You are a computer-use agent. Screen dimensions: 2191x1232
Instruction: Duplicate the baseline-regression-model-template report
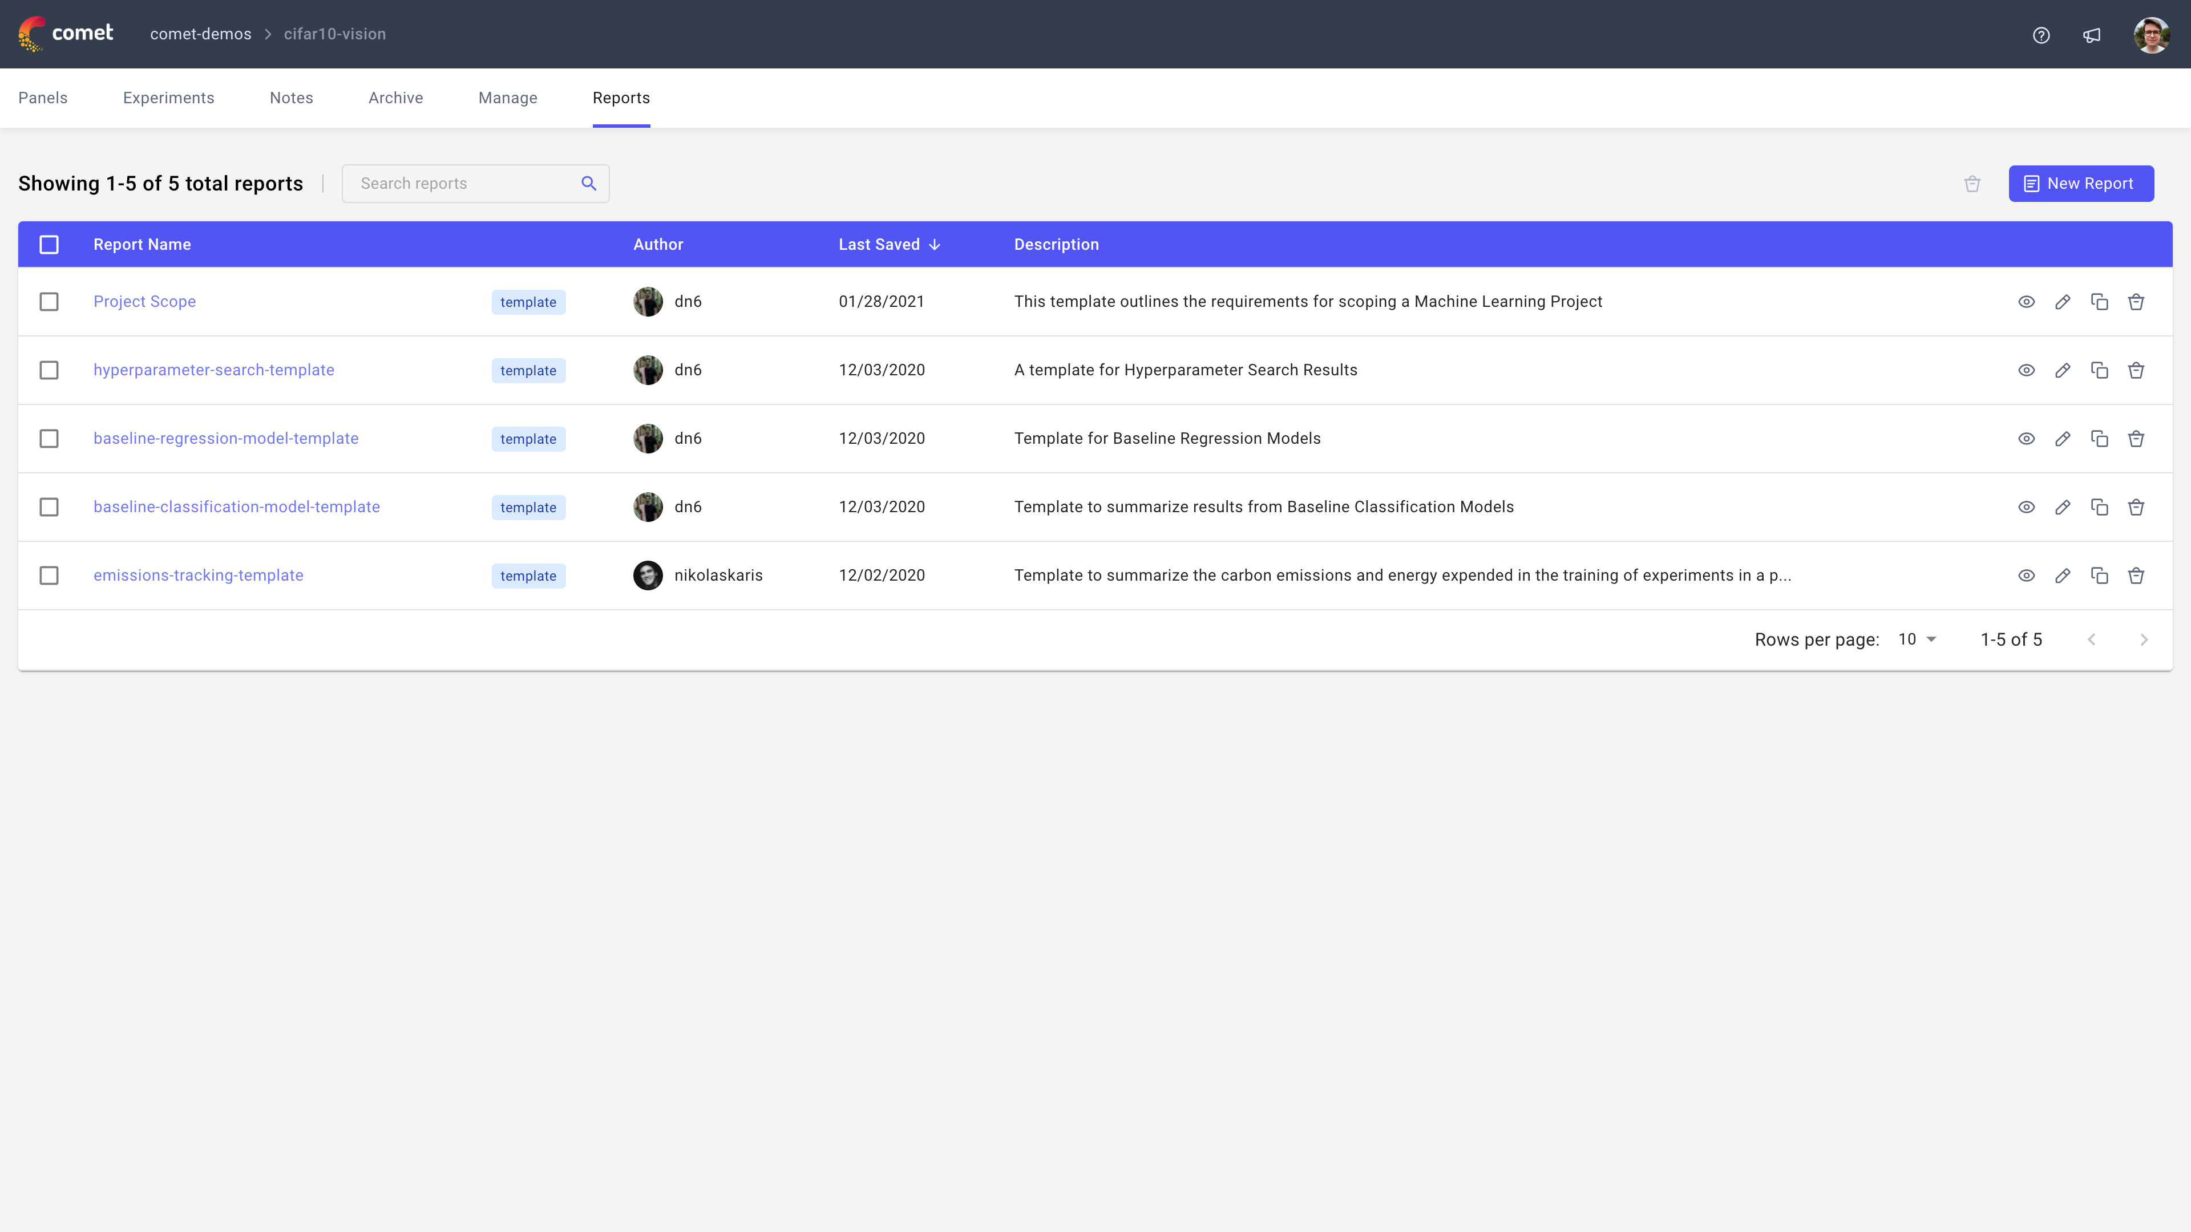(2100, 439)
